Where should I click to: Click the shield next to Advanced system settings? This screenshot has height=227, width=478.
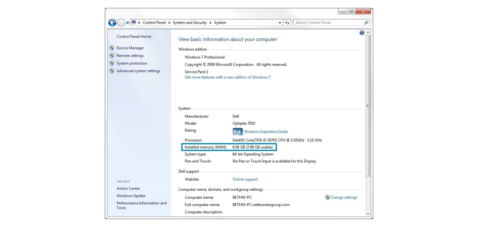(x=112, y=71)
